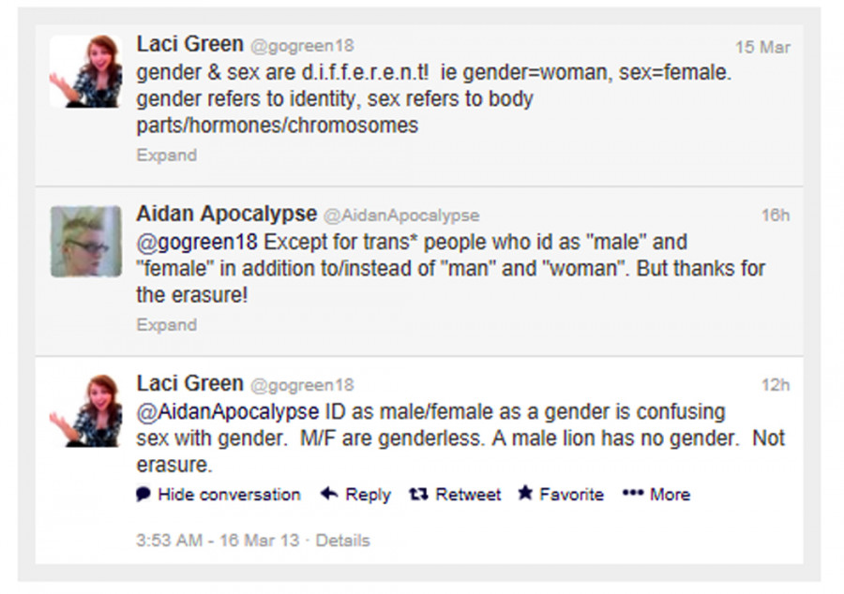The width and height of the screenshot is (844, 594).
Task: Click the Retweet arrows icon
Action: coord(418,494)
